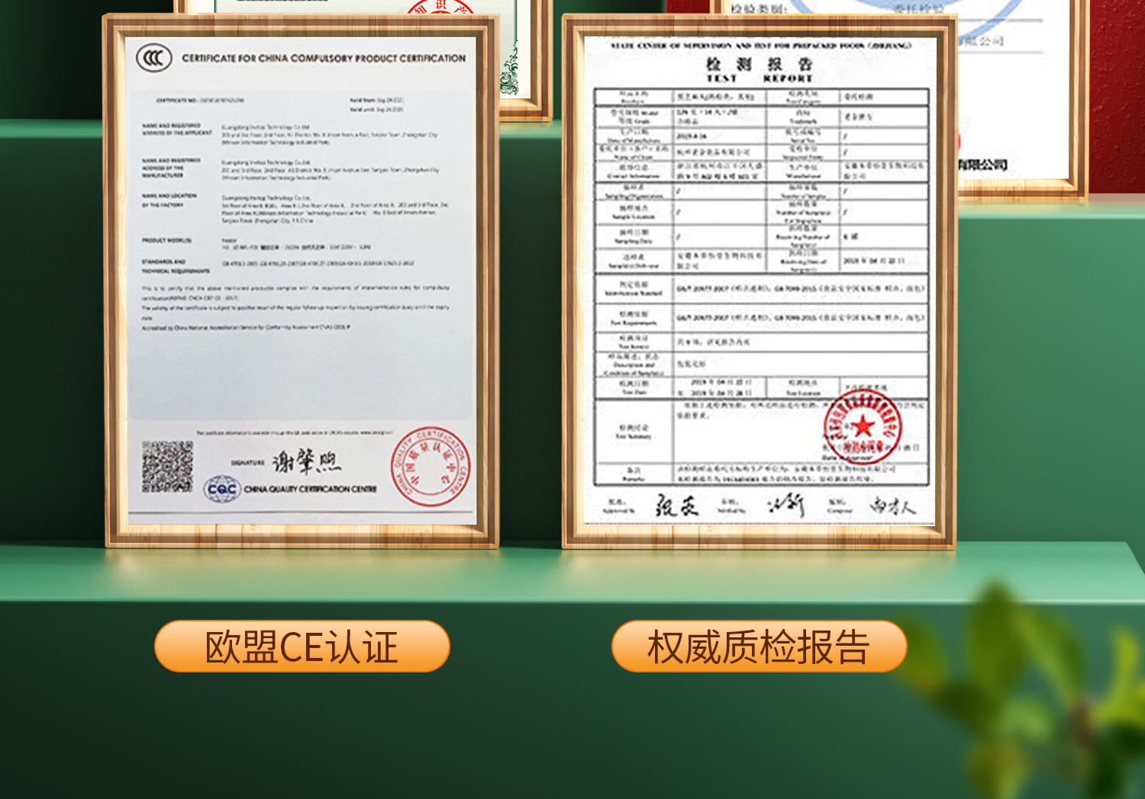
Task: Click the handwritten signature on the CCC certificate
Action: 307,460
